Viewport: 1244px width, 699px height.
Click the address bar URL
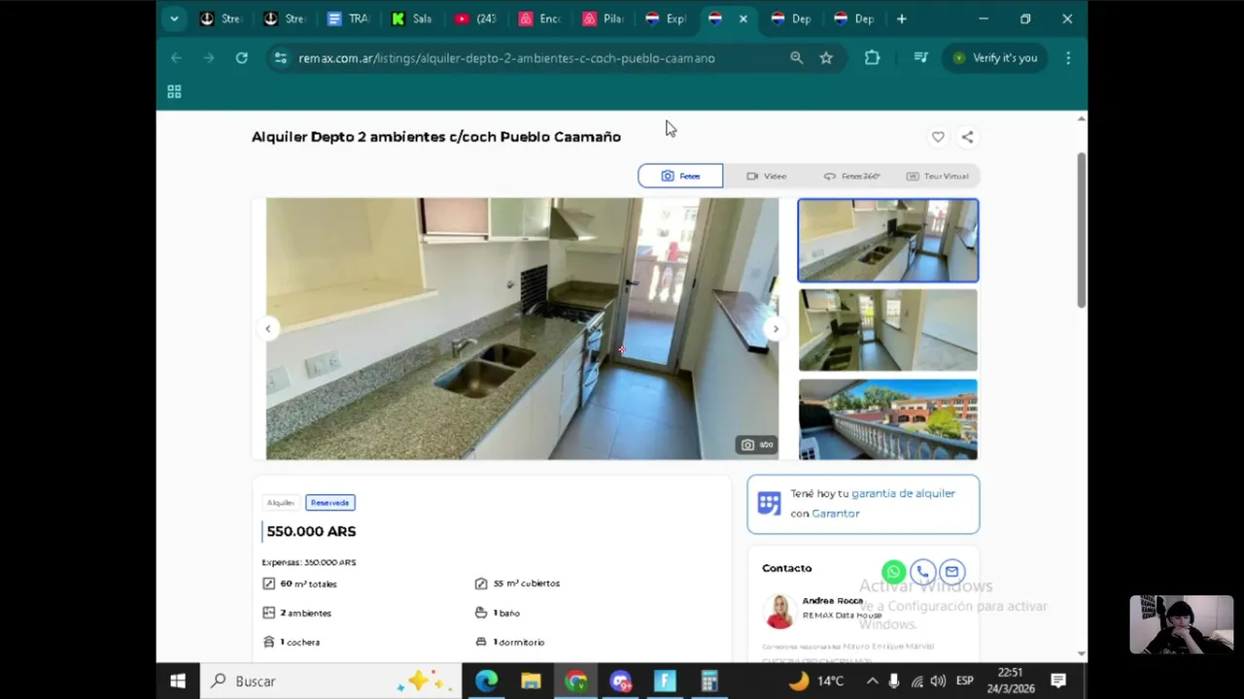pyautogui.click(x=506, y=58)
